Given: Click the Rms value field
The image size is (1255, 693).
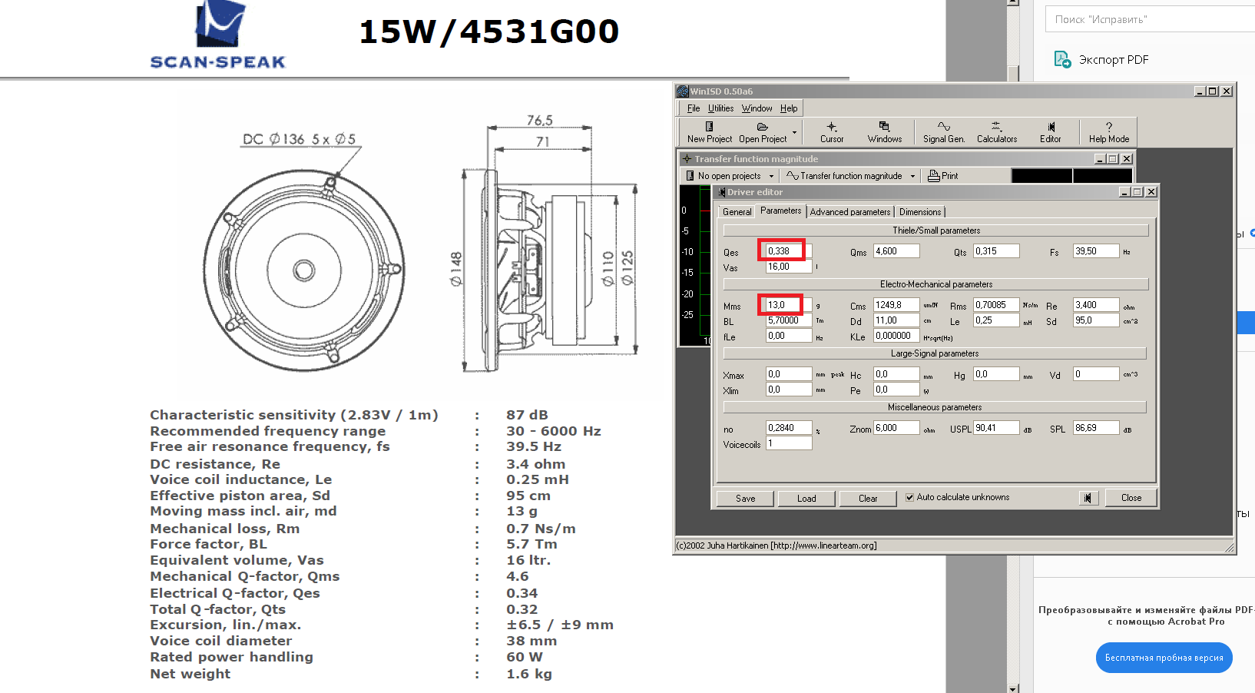Looking at the screenshot, I should pos(996,305).
